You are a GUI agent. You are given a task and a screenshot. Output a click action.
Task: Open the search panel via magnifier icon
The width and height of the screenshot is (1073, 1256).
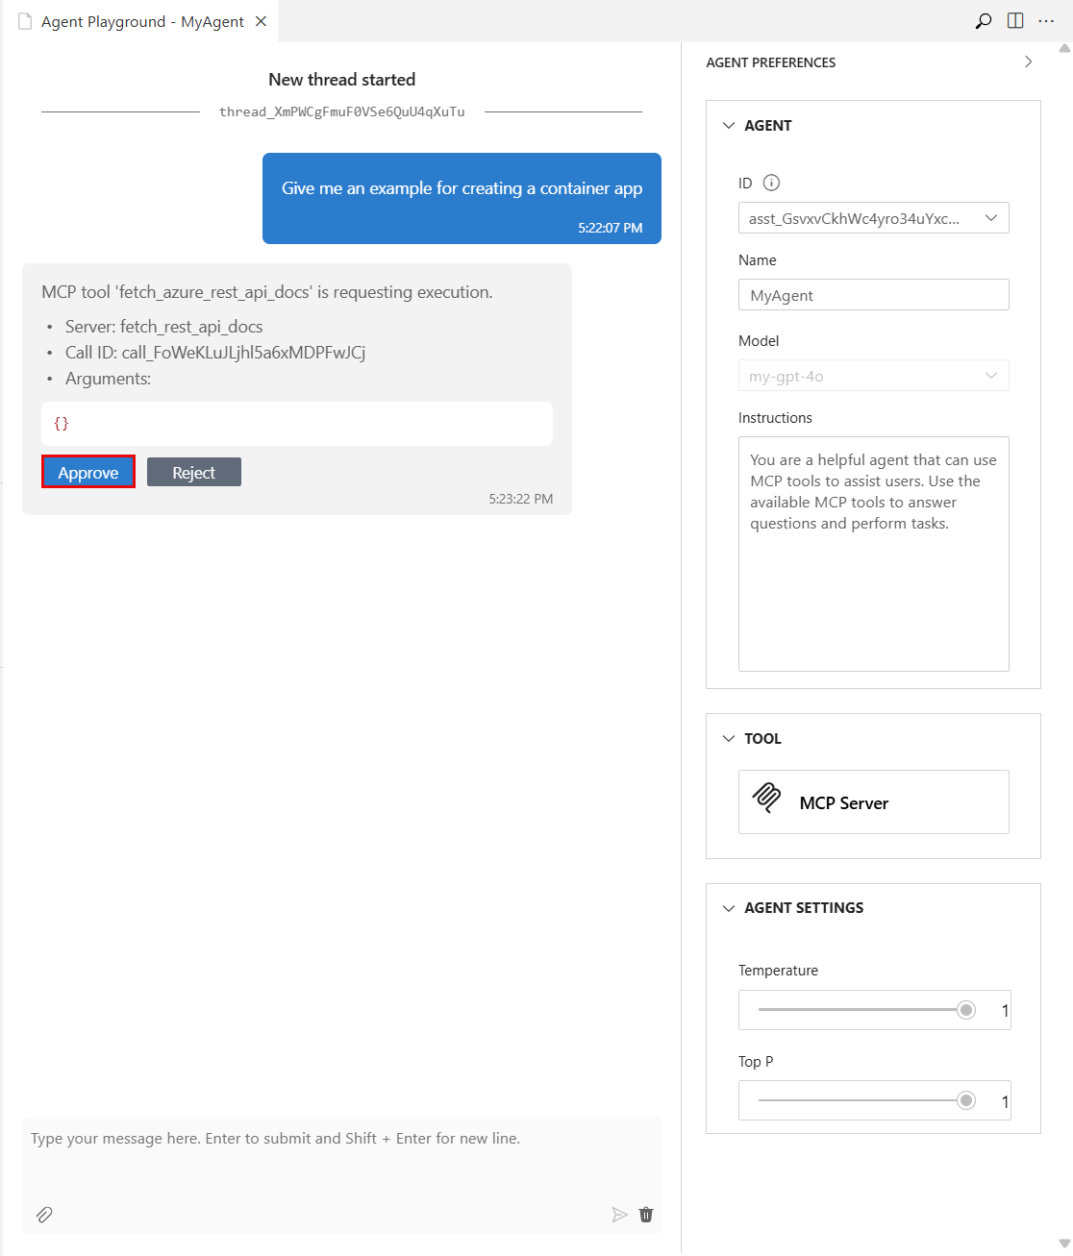983,20
